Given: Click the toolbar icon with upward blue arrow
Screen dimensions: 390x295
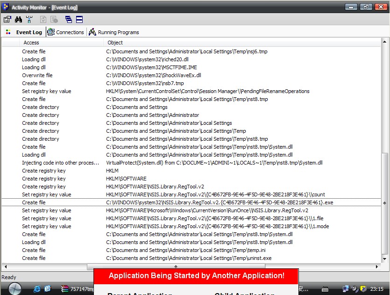Looking at the screenshot, I should [29, 19].
